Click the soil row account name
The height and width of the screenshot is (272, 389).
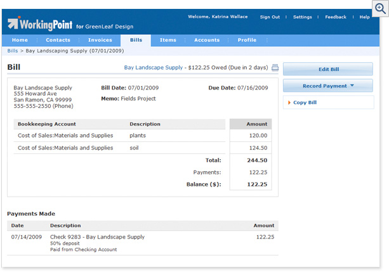(65, 148)
